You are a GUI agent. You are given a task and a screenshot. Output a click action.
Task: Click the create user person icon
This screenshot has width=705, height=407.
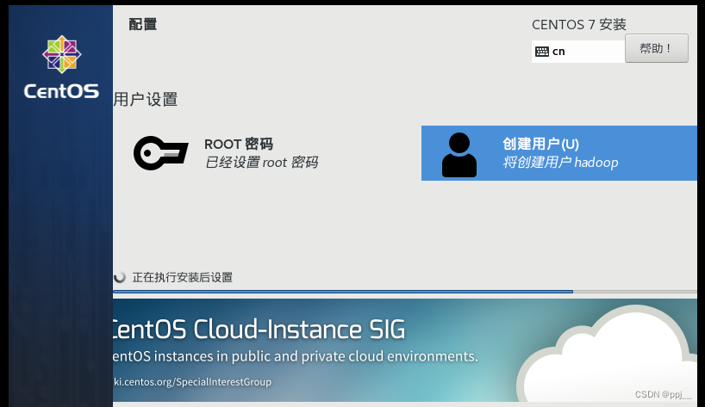point(459,155)
